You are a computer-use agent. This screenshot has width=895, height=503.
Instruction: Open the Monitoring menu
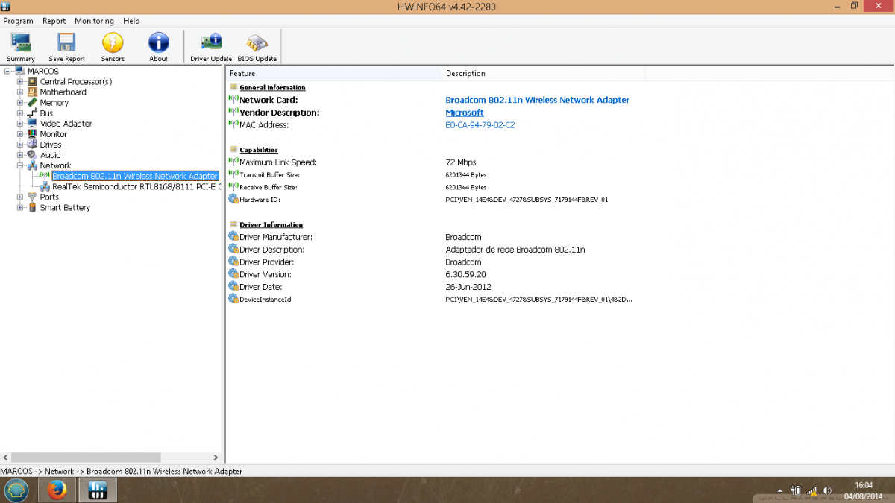[94, 21]
